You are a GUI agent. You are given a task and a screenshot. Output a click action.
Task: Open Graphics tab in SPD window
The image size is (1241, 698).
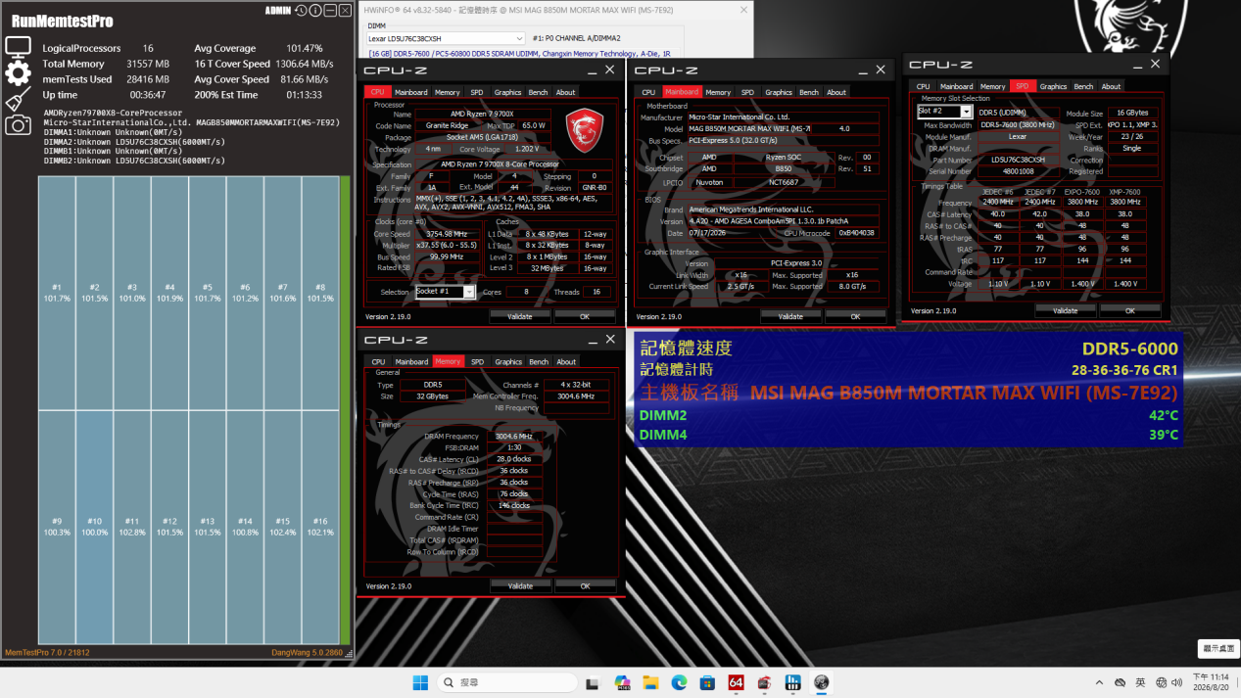1053,86
